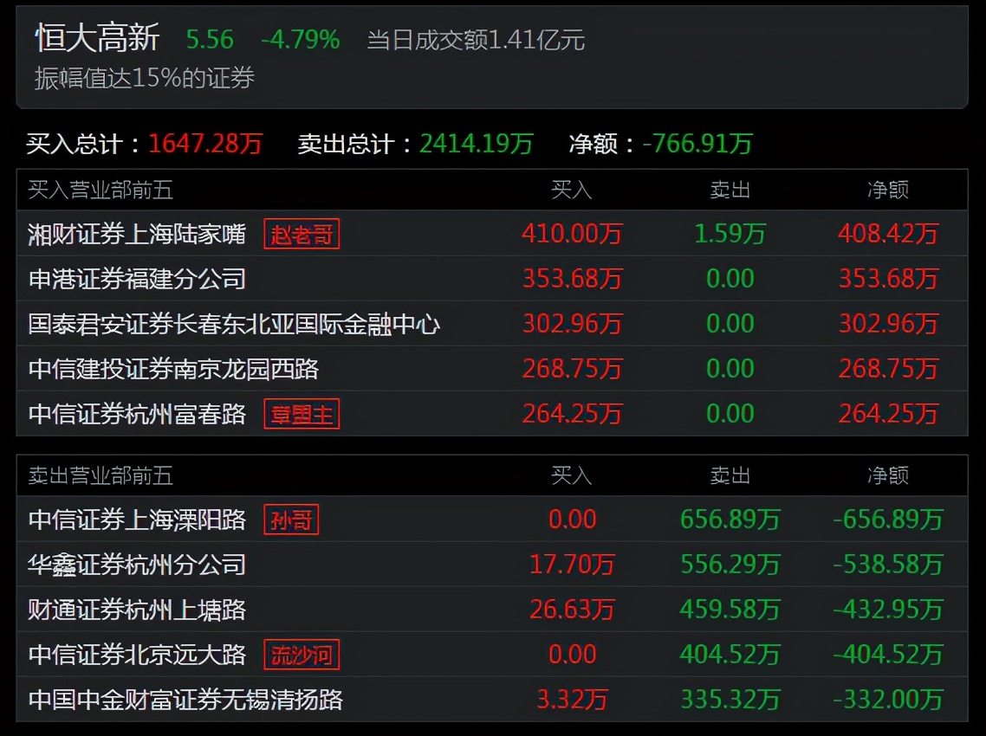Click the 3.32万 buy amount
Image resolution: width=986 pixels, height=736 pixels.
[x=572, y=700]
